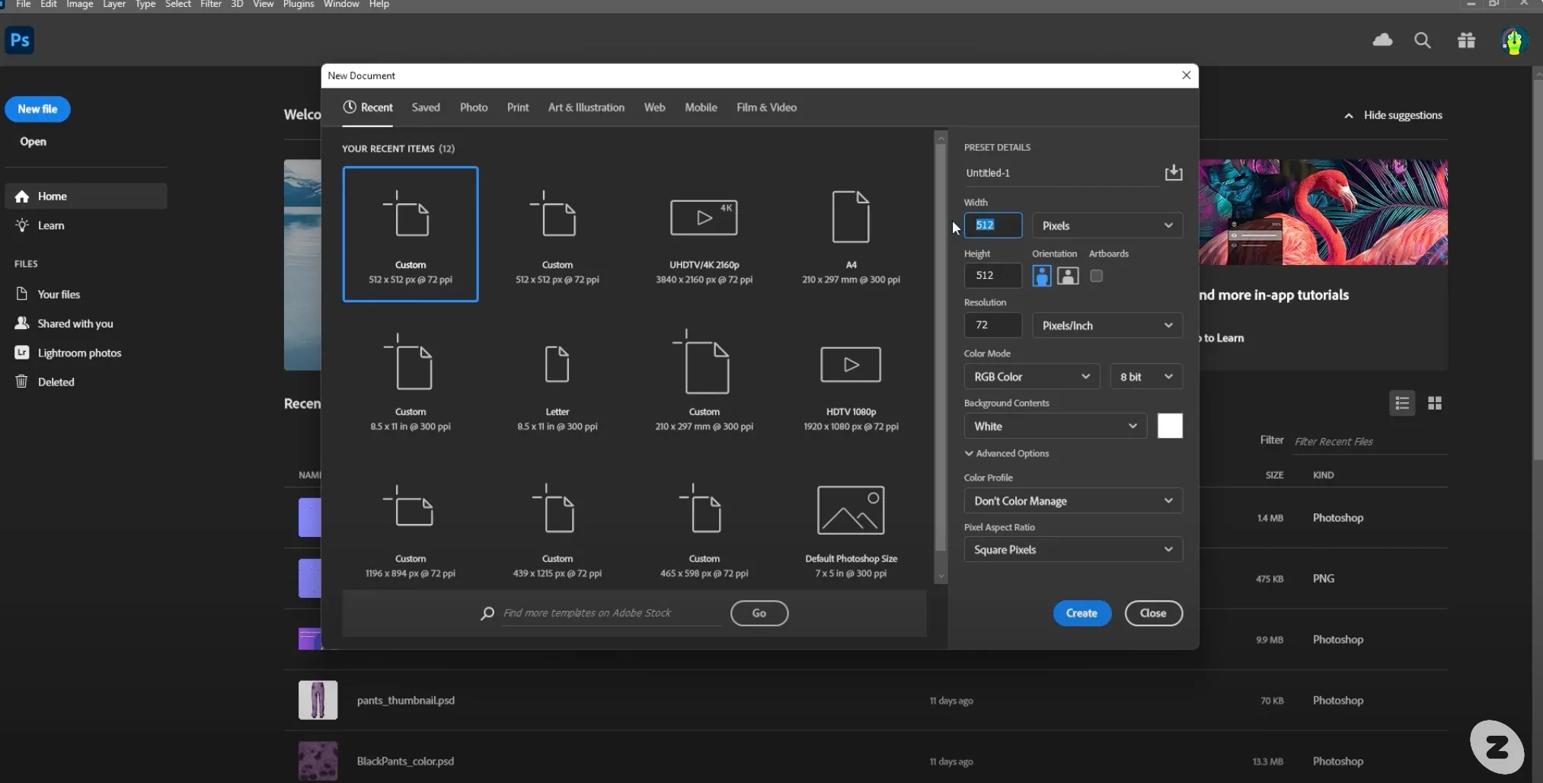Switch to the Art & Illustration tab
1543x783 pixels.
pos(586,107)
